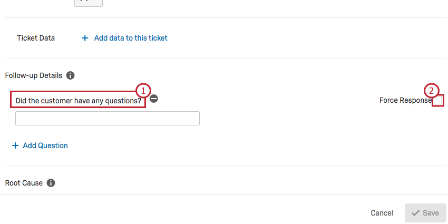Click the Root Cause section heading

(x=24, y=183)
